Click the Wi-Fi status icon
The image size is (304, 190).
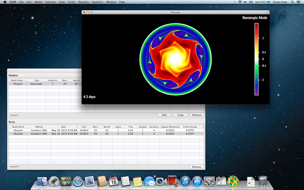pos(240,2)
